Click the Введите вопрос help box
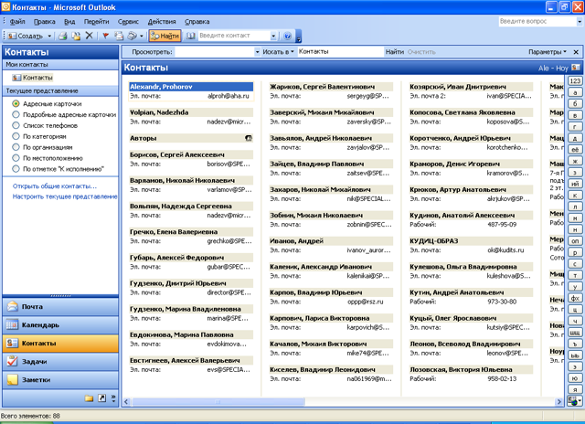This screenshot has height=424, width=585. tap(537, 22)
